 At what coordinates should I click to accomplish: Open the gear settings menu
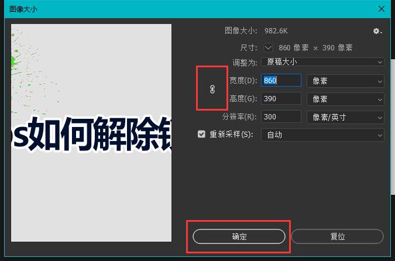[x=377, y=31]
